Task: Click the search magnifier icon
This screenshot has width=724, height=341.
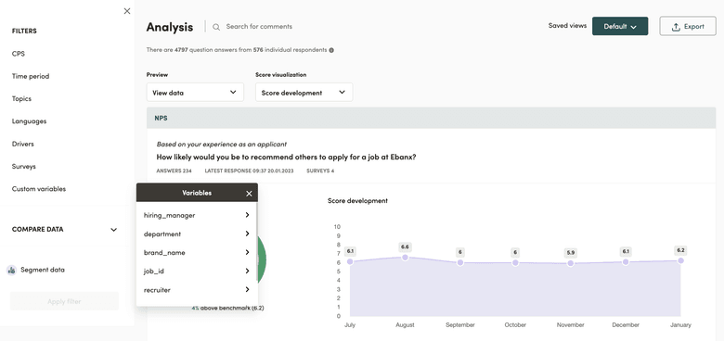Action: [x=216, y=27]
